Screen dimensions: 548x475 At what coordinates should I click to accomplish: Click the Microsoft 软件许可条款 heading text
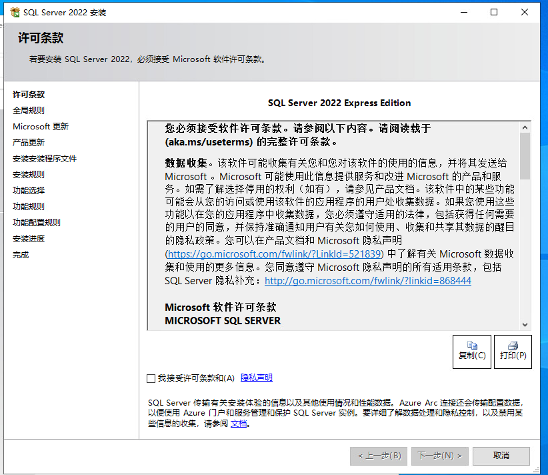pyautogui.click(x=221, y=308)
